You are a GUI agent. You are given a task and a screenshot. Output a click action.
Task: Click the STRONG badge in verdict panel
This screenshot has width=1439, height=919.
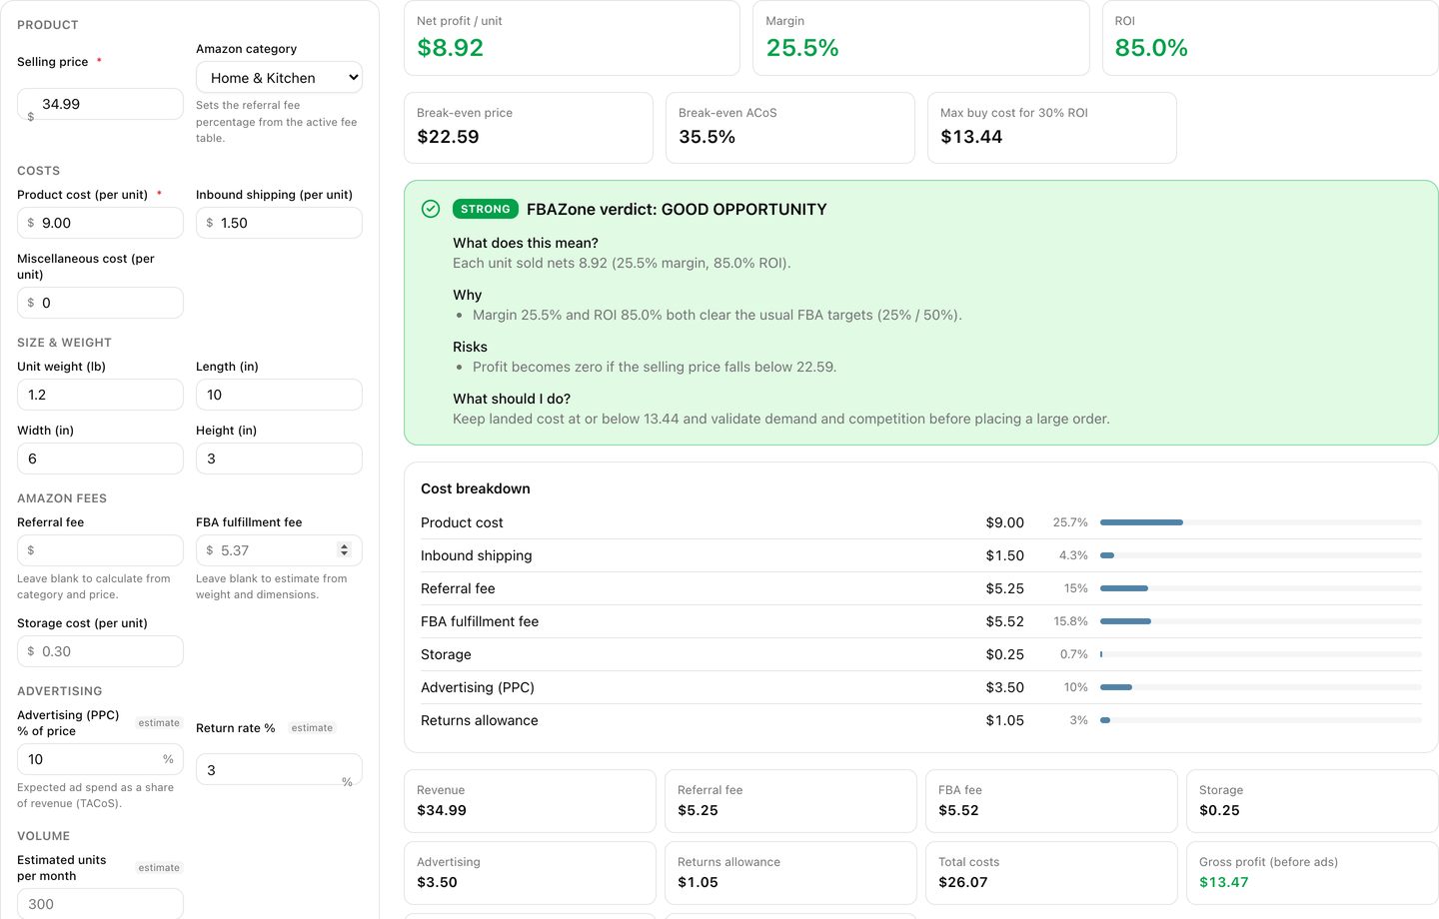[x=486, y=209]
